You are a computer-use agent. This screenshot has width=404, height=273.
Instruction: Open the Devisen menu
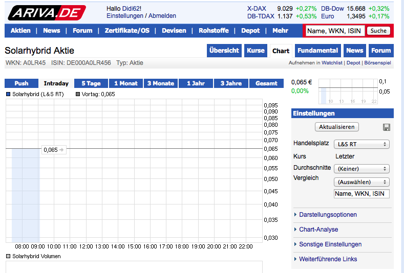[x=174, y=31]
